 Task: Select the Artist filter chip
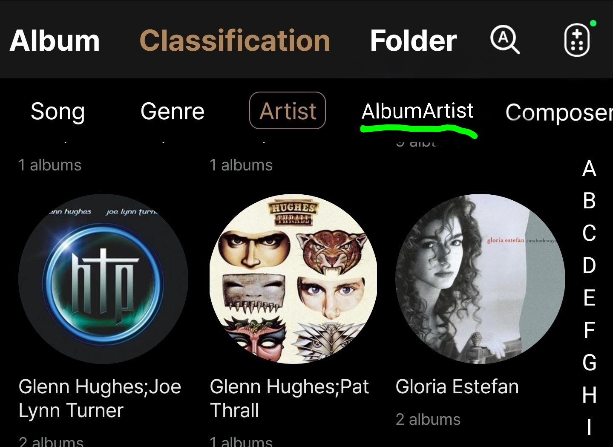pos(288,111)
